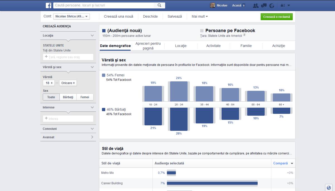Screen dimensions: 335x191
Task: Click the Facebook logo icon
Action: click(x=49, y=5)
